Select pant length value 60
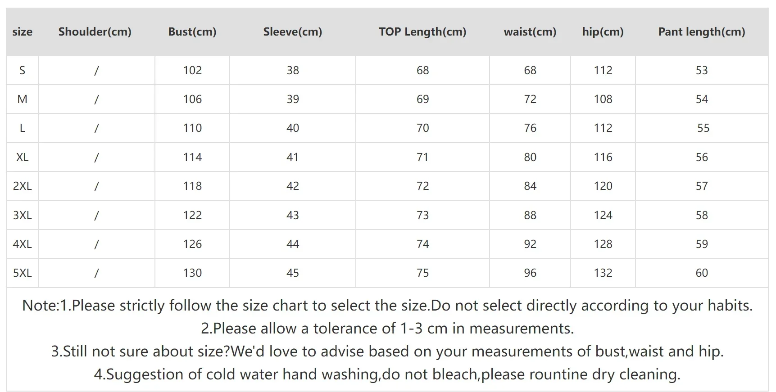The height and width of the screenshot is (392, 776). point(702,273)
